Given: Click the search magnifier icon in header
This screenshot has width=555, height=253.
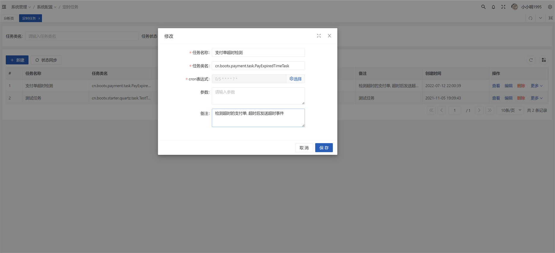Looking at the screenshot, I should click(483, 7).
